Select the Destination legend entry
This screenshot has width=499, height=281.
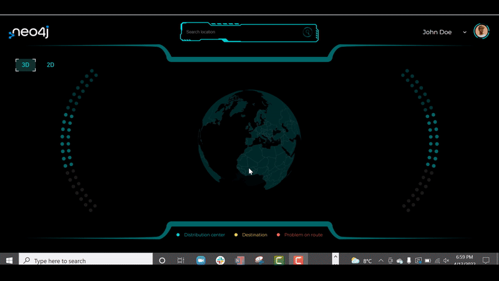point(251,235)
